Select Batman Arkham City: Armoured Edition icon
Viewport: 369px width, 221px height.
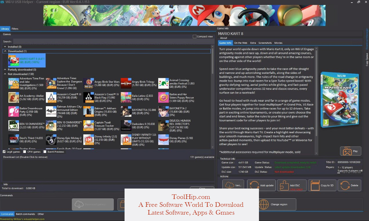coord(51,112)
